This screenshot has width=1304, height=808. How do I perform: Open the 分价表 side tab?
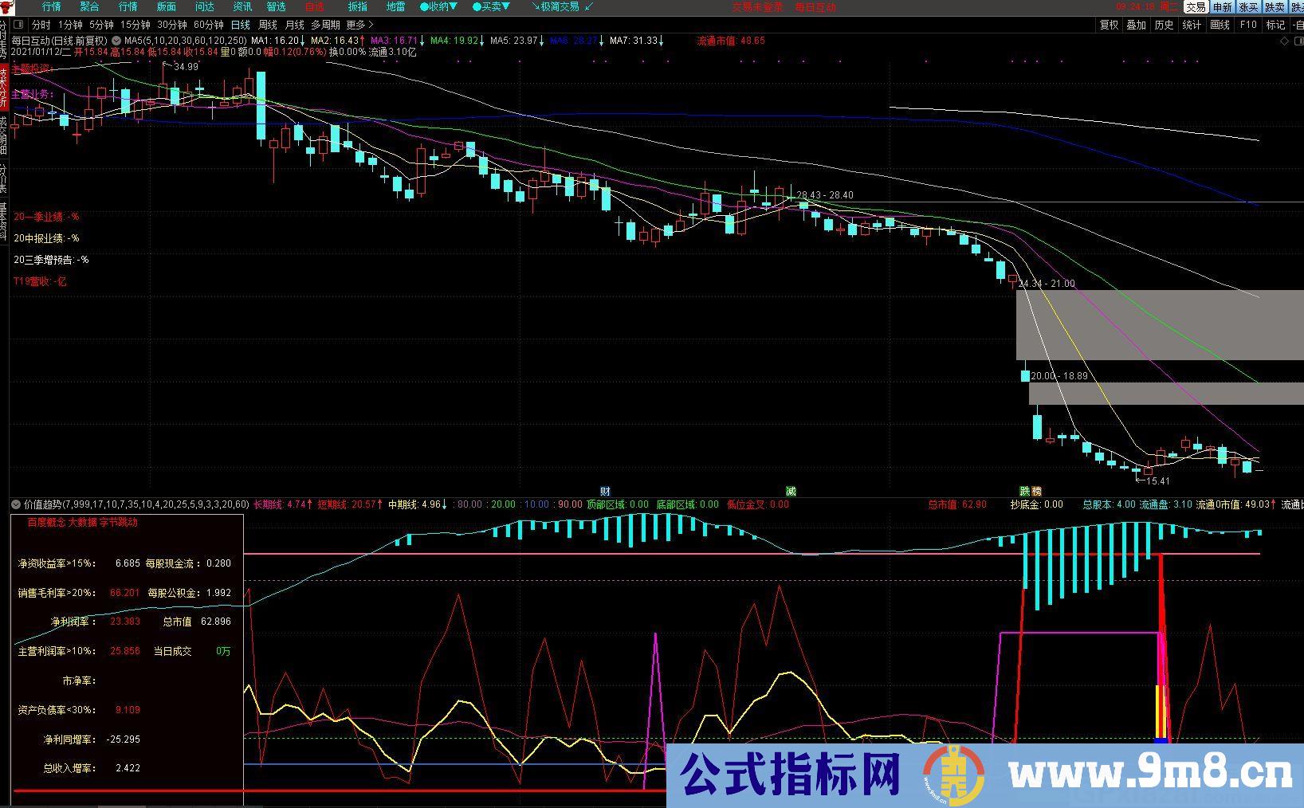(3, 178)
